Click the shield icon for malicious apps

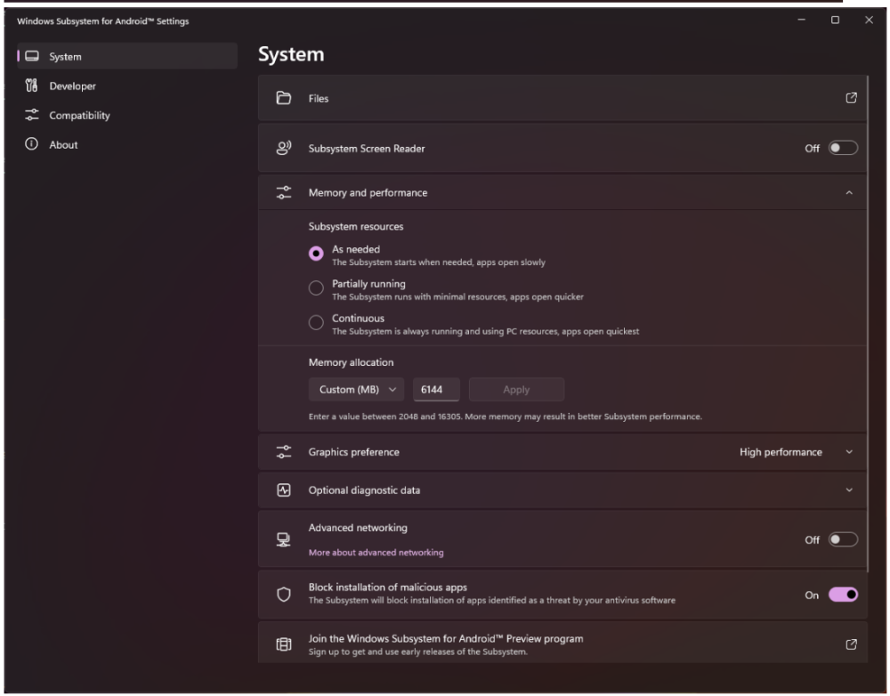click(x=284, y=595)
